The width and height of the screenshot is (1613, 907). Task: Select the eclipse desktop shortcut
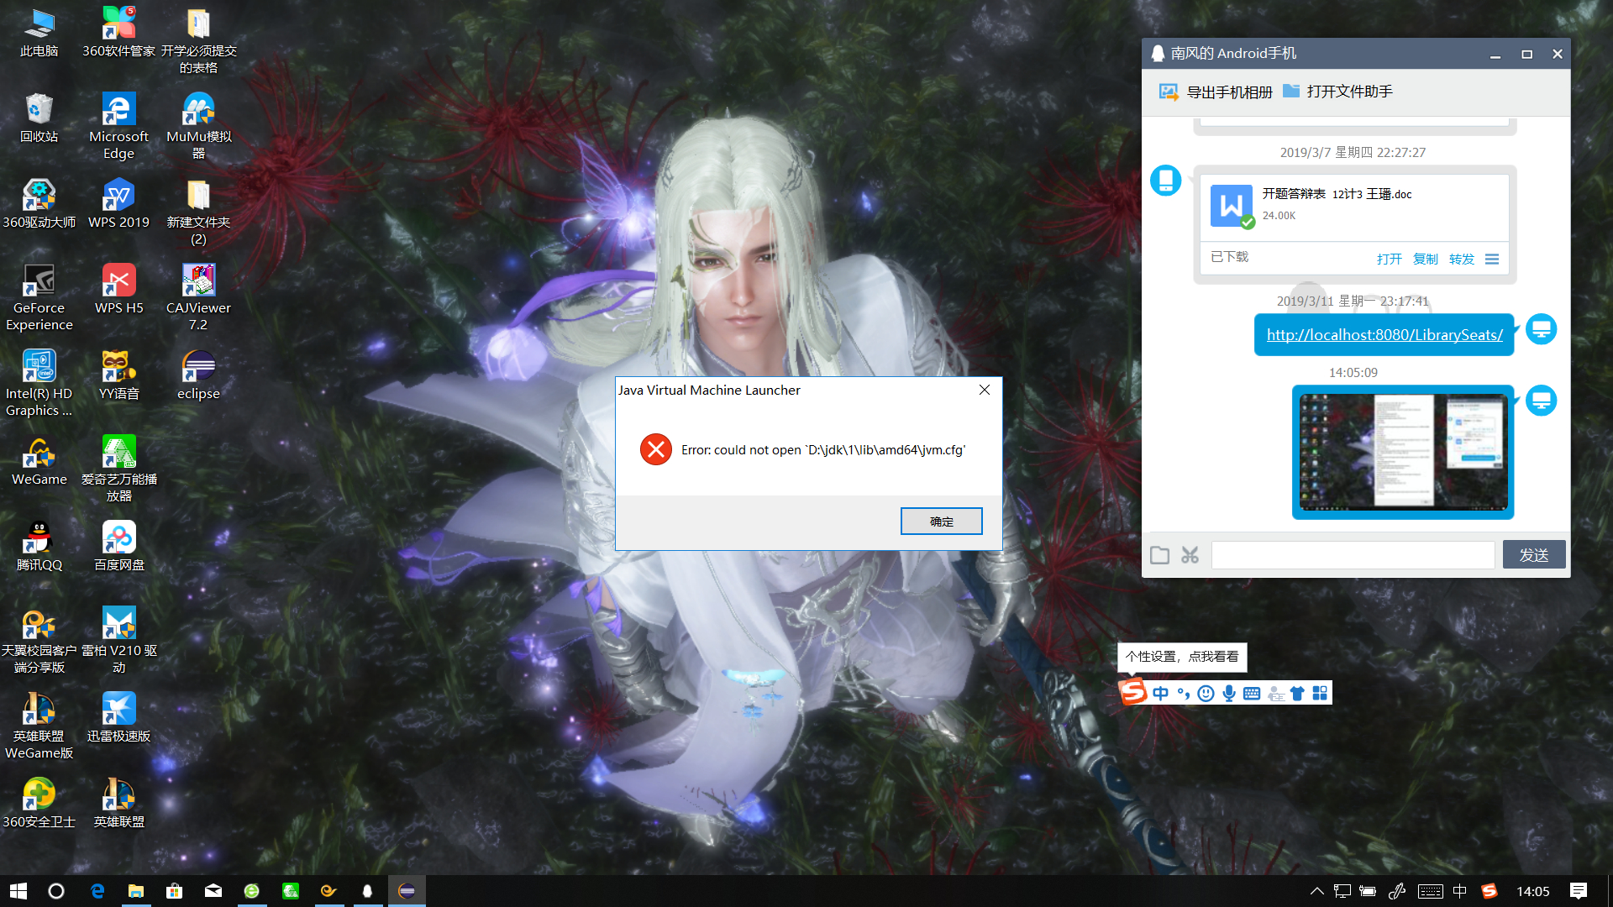pyautogui.click(x=199, y=376)
